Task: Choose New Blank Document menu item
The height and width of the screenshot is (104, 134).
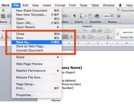Action: tap(37, 11)
